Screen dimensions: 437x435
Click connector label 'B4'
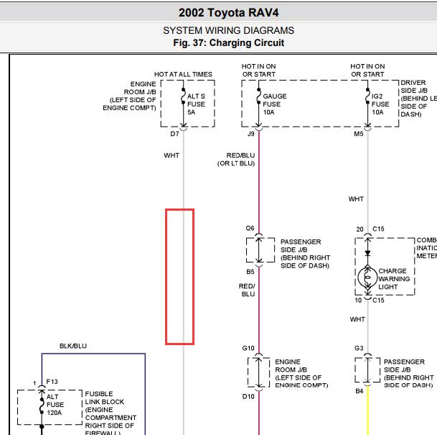pyautogui.click(x=360, y=391)
